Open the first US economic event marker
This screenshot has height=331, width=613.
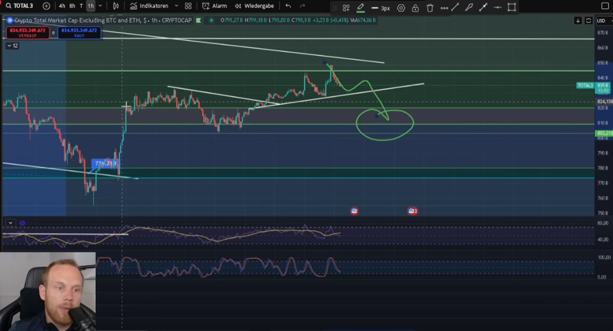click(x=354, y=211)
